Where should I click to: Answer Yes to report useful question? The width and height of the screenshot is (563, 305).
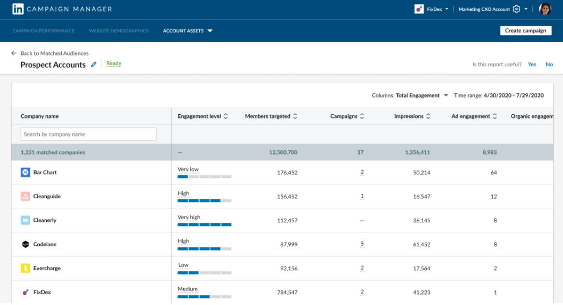pos(532,64)
